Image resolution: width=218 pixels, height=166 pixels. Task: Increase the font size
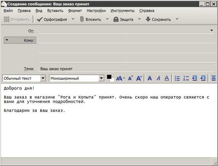tap(139, 78)
